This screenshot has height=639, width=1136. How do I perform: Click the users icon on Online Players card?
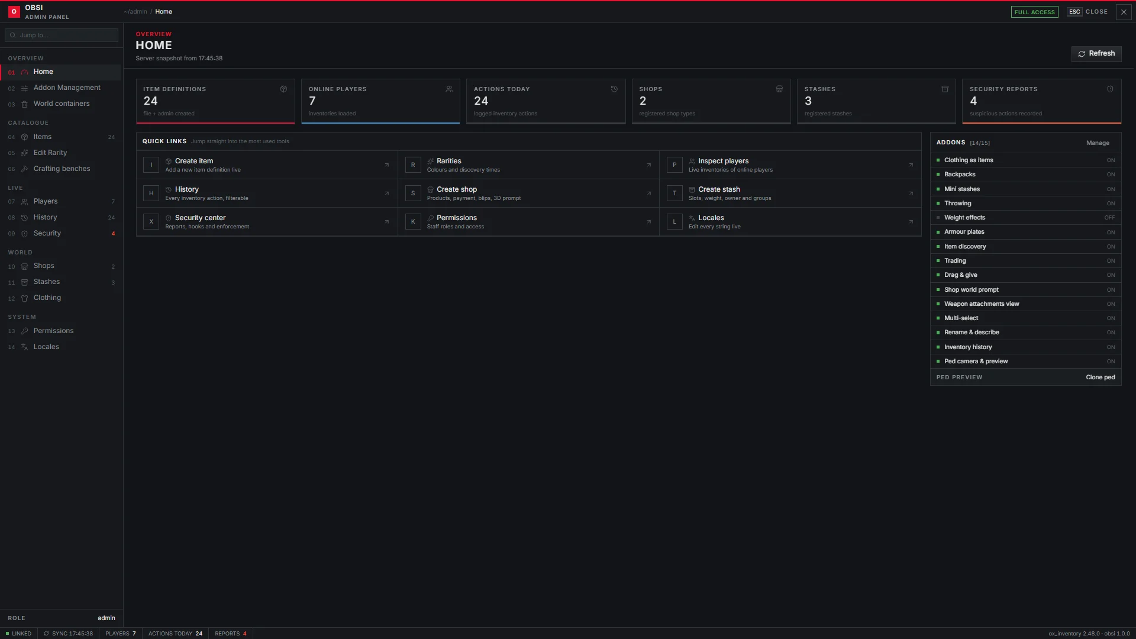449,89
